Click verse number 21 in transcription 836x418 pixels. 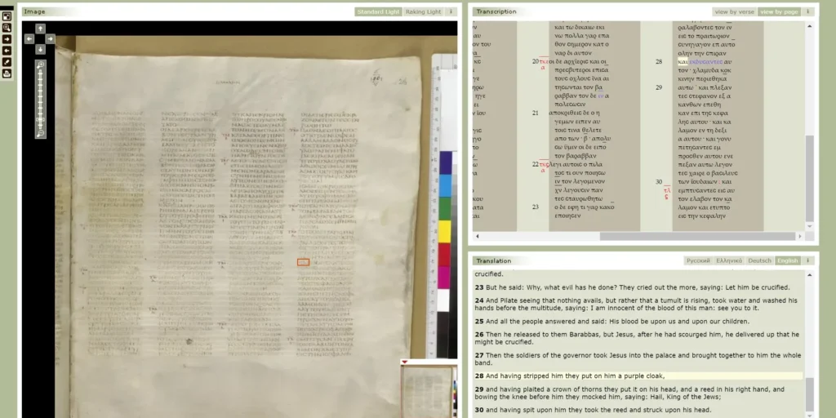point(536,113)
